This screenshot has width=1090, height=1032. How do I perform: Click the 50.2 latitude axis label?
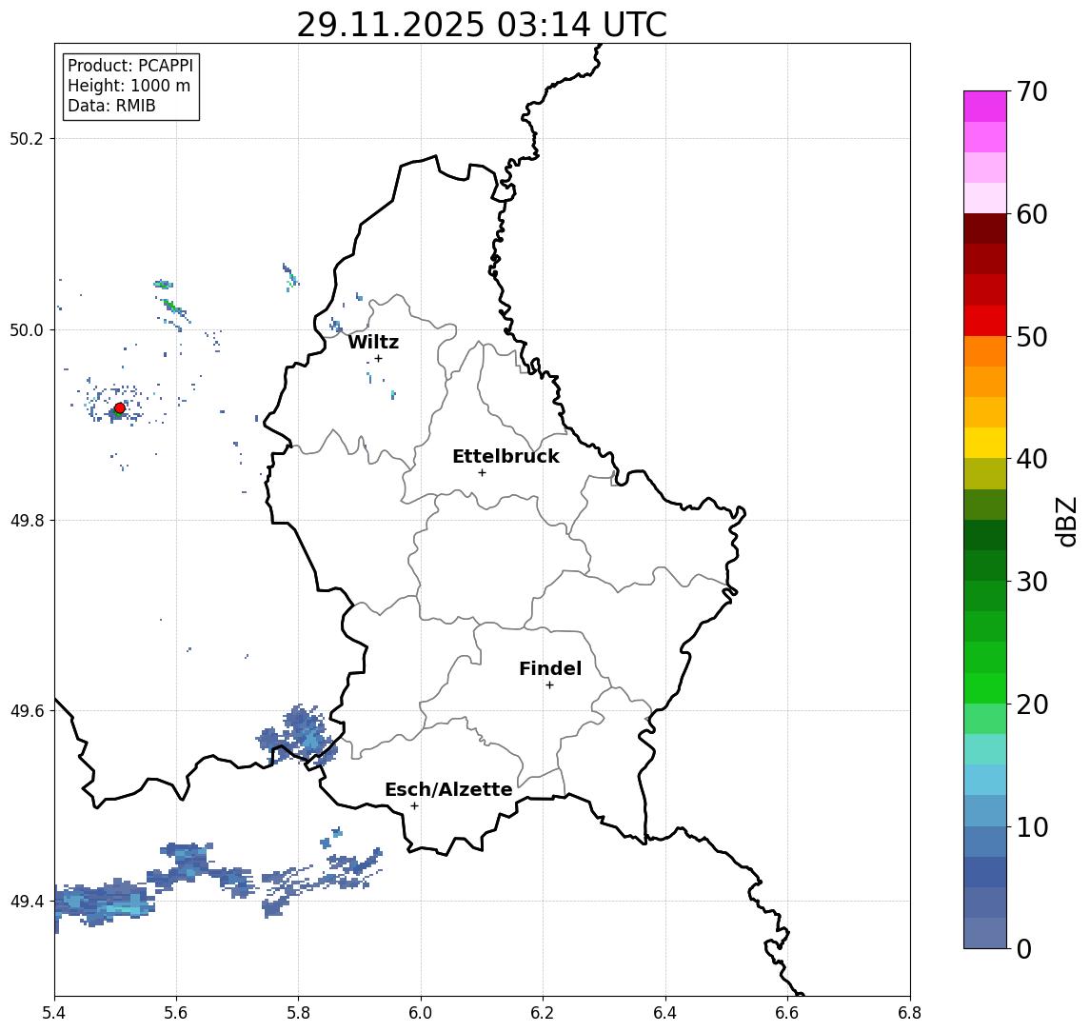pos(27,138)
